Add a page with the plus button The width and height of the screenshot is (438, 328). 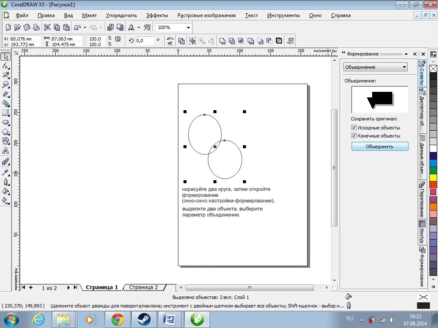tap(31, 287)
